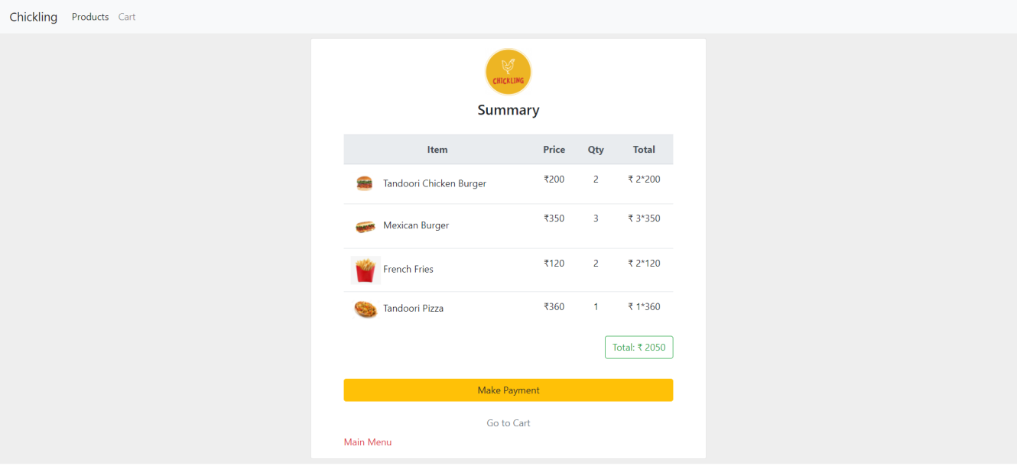Screen dimensions: 1017x466
Task: Click the Qty column header
Action: point(596,149)
